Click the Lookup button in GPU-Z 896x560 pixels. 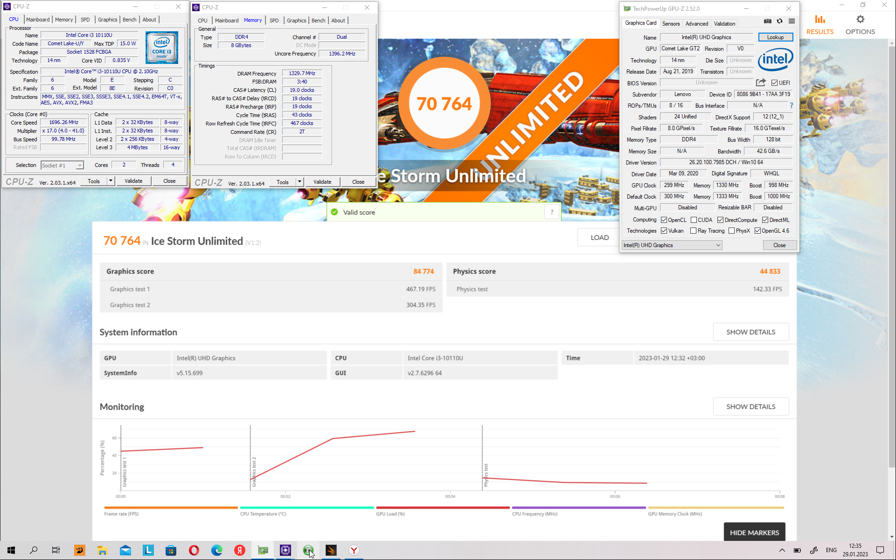click(x=775, y=37)
